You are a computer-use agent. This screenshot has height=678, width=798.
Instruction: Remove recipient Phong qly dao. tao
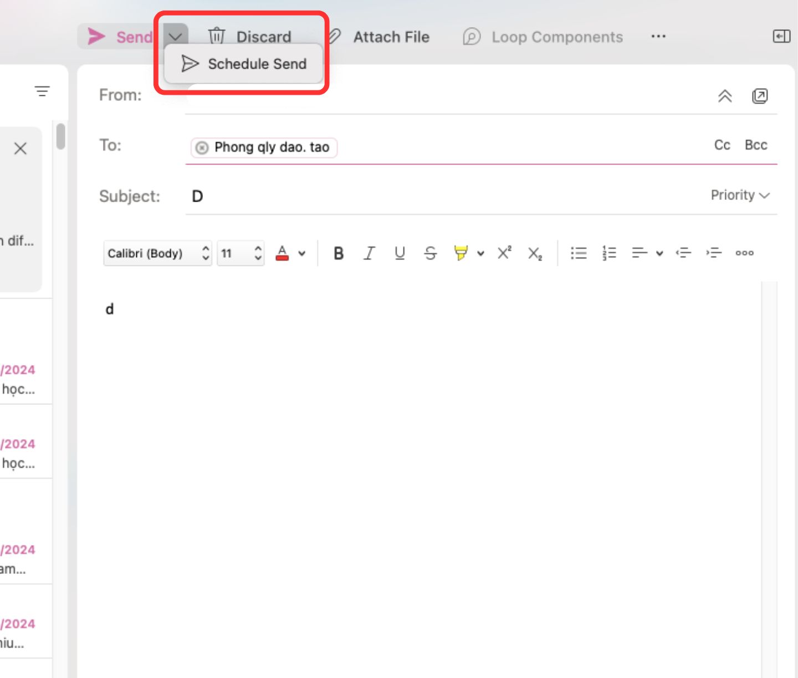[202, 147]
